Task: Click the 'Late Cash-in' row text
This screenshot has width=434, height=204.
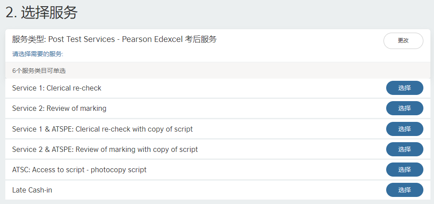Action: click(x=32, y=190)
